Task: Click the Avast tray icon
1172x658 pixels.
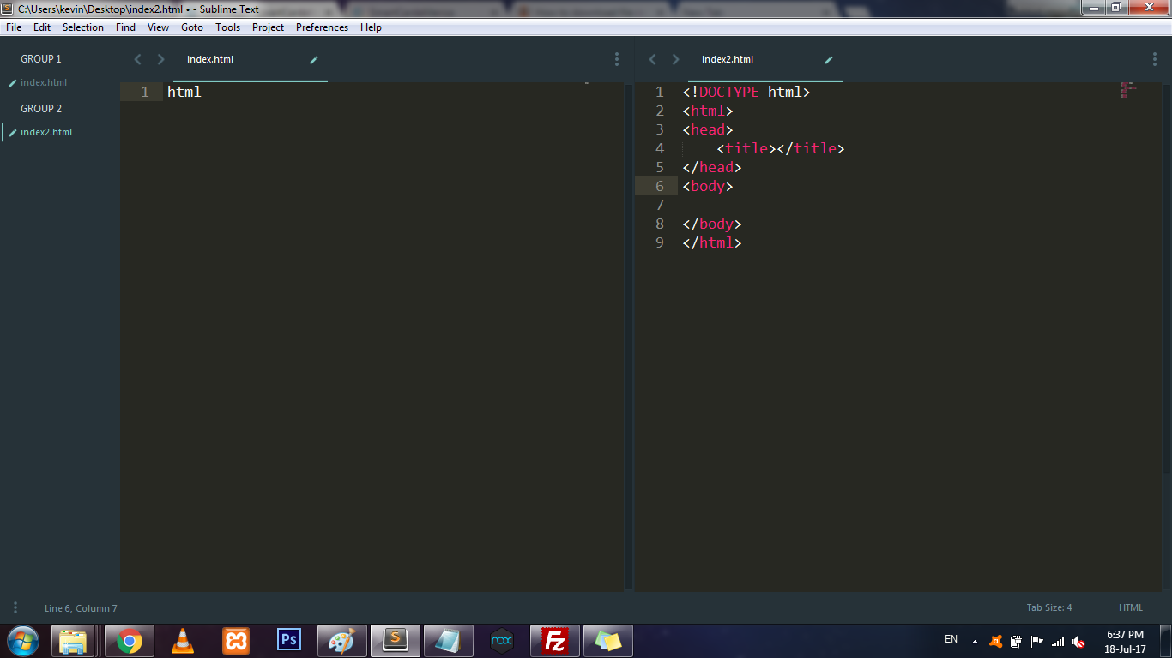Action: click(996, 642)
